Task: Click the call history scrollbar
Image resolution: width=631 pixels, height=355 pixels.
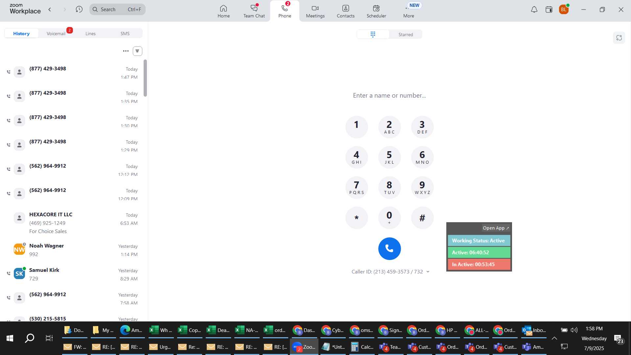Action: (x=145, y=78)
